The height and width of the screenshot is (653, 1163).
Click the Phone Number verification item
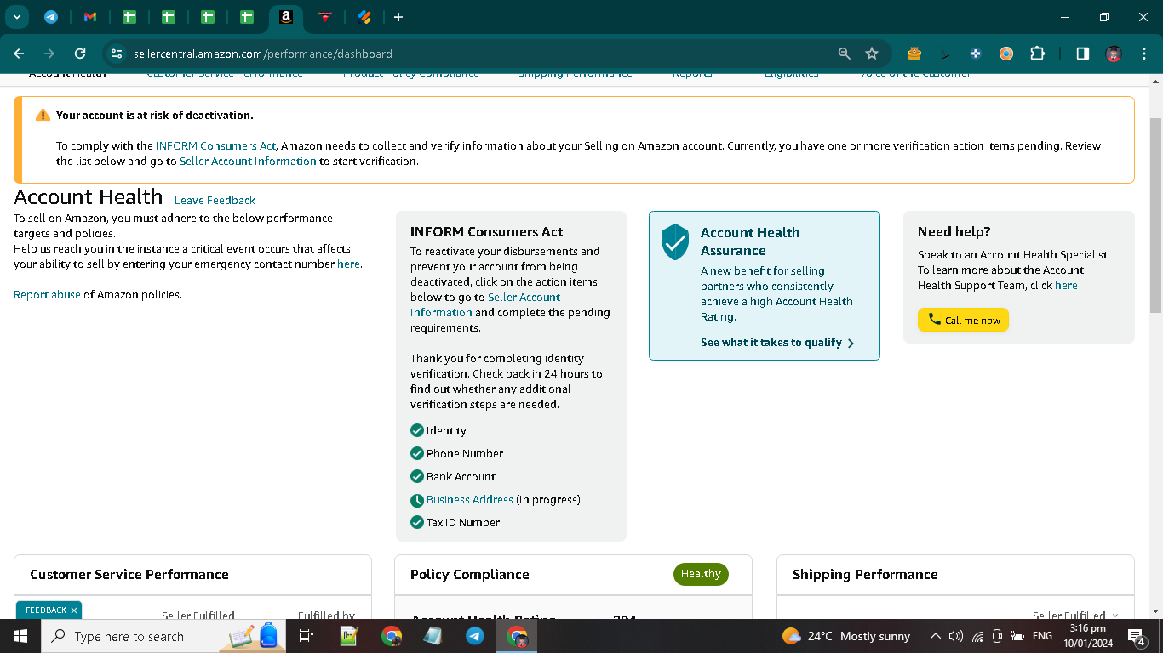tap(457, 453)
